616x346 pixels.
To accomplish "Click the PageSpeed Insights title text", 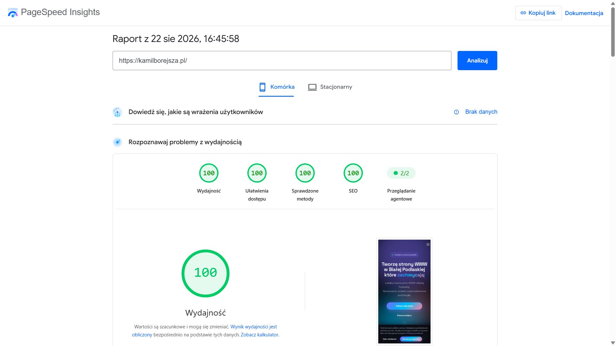I will (x=60, y=12).
